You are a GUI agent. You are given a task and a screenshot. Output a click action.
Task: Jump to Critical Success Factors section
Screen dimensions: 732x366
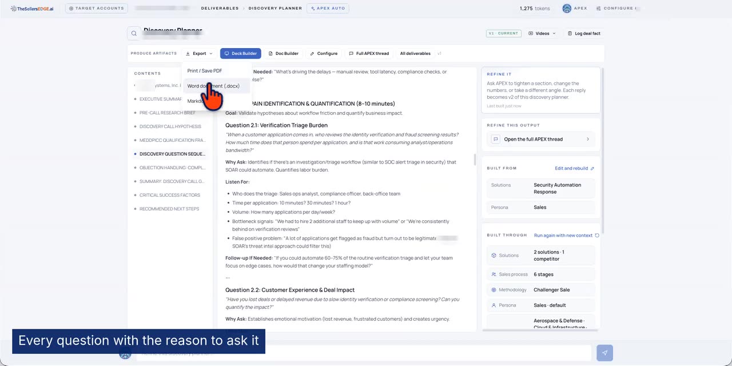(169, 195)
